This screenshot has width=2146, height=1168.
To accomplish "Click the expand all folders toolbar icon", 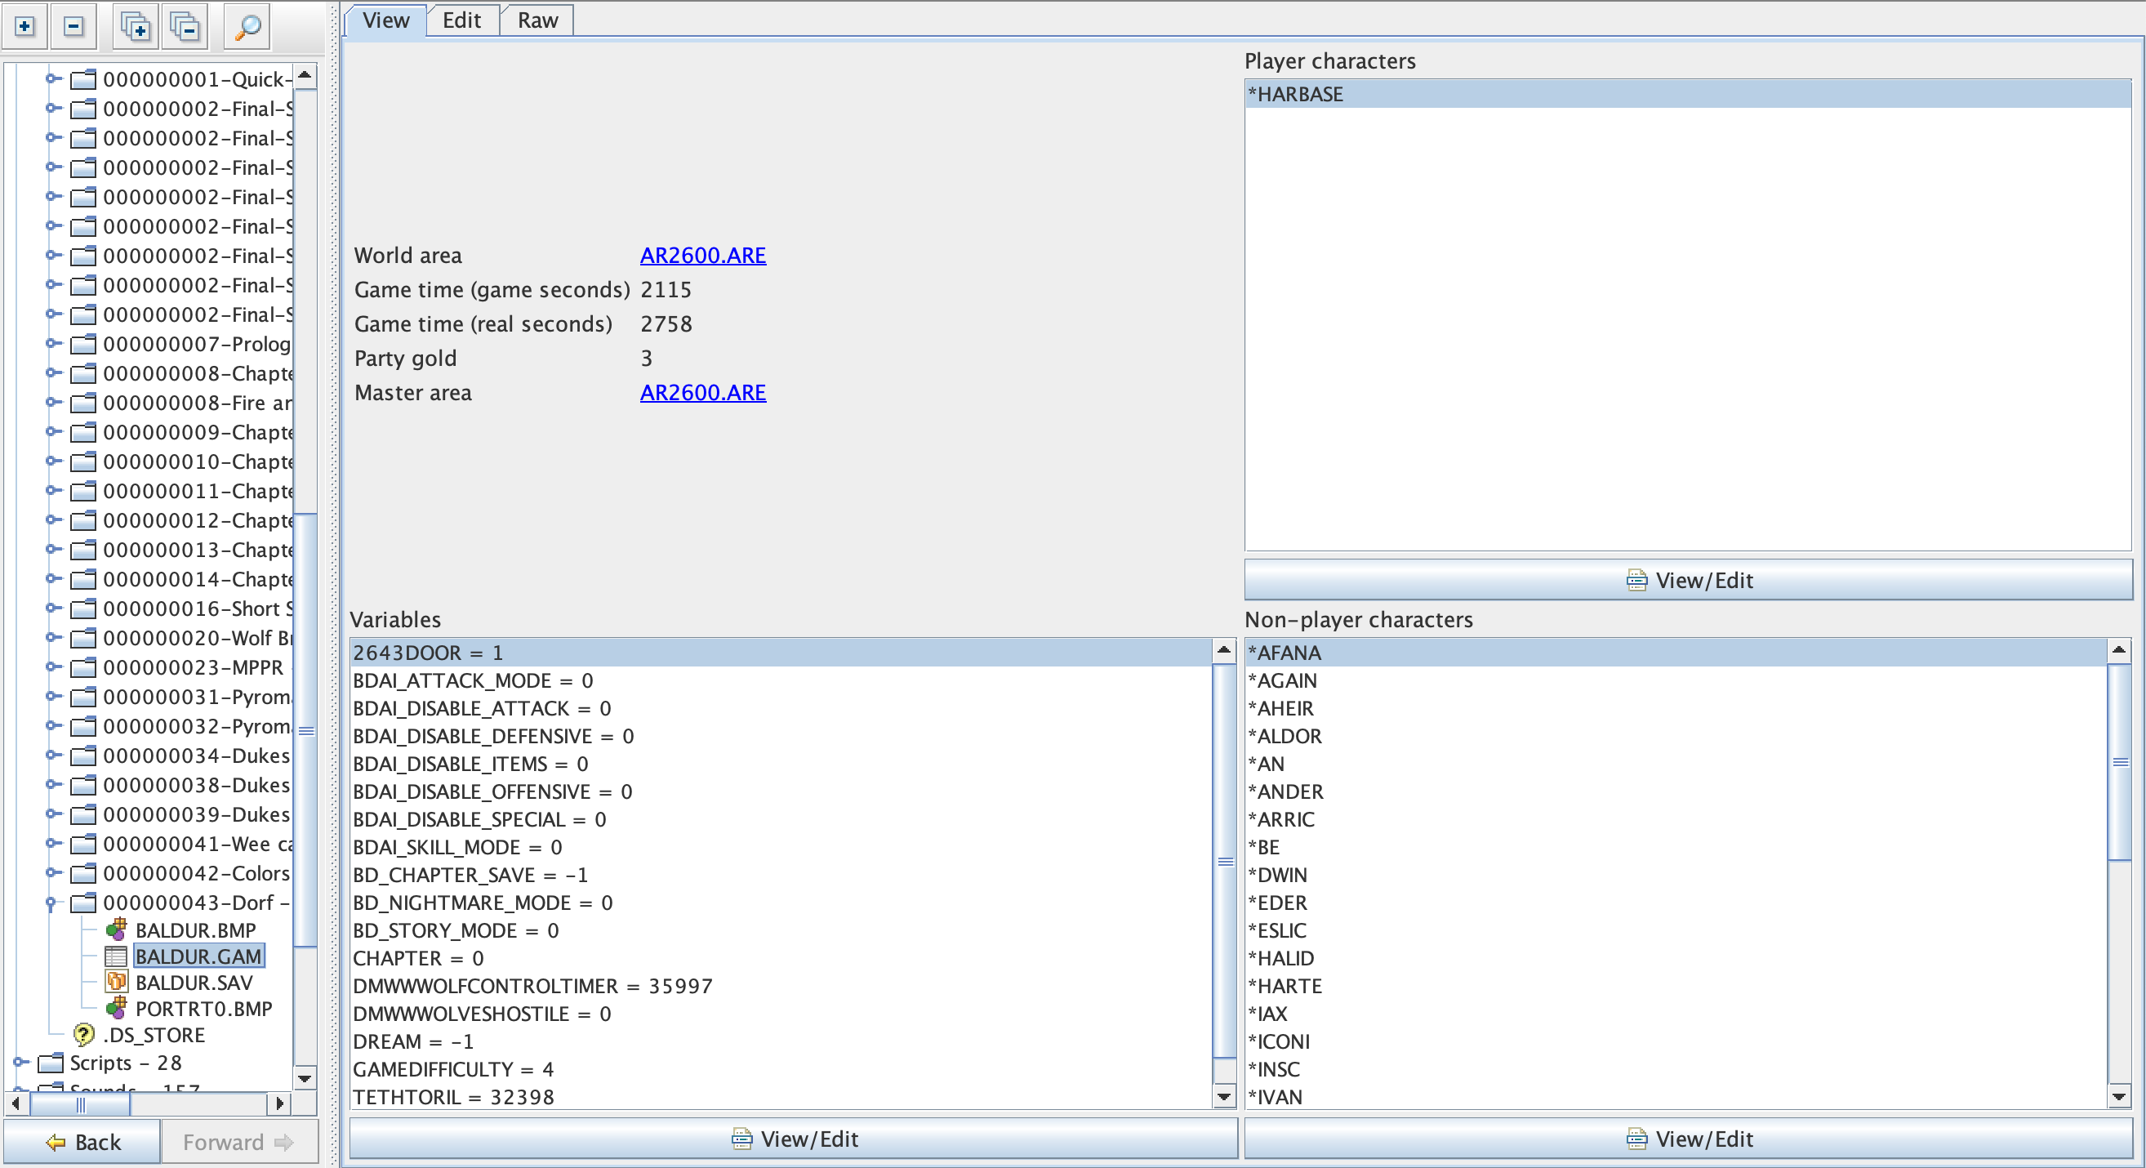I will click(135, 27).
